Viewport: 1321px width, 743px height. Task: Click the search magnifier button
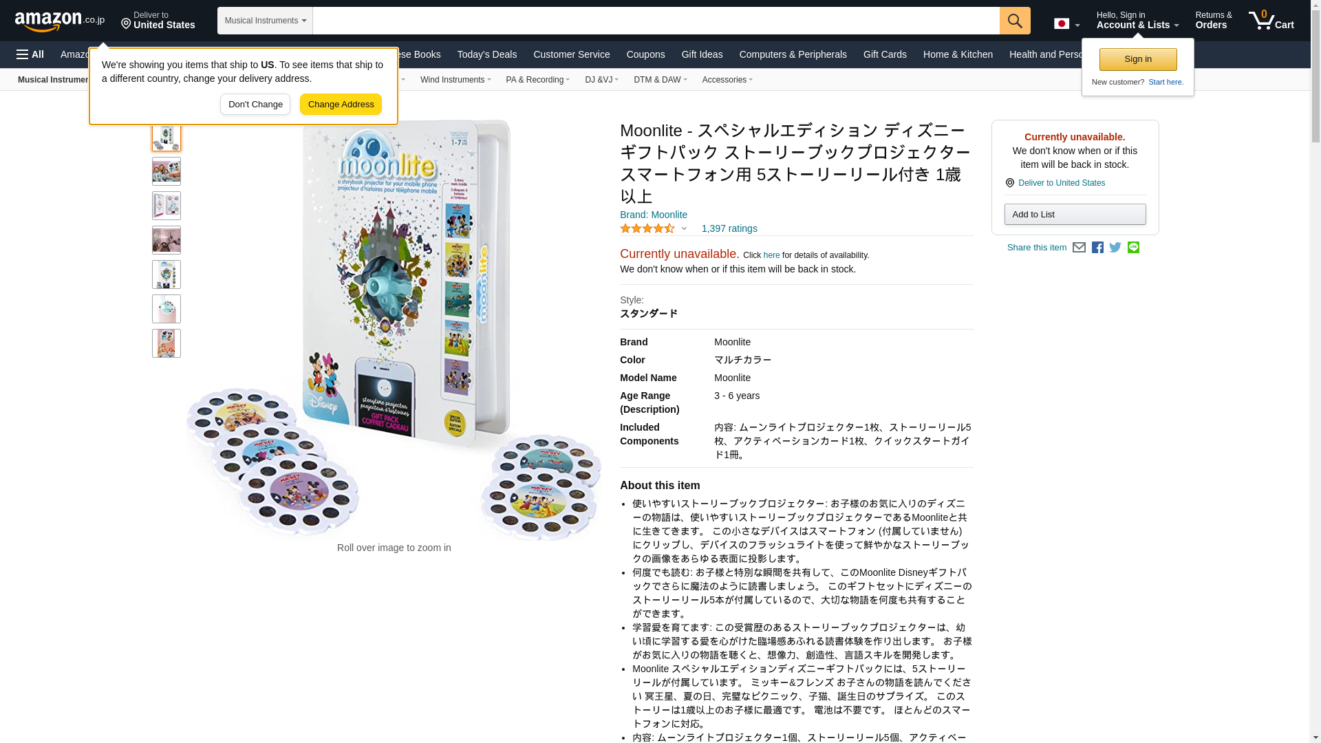click(x=1015, y=21)
